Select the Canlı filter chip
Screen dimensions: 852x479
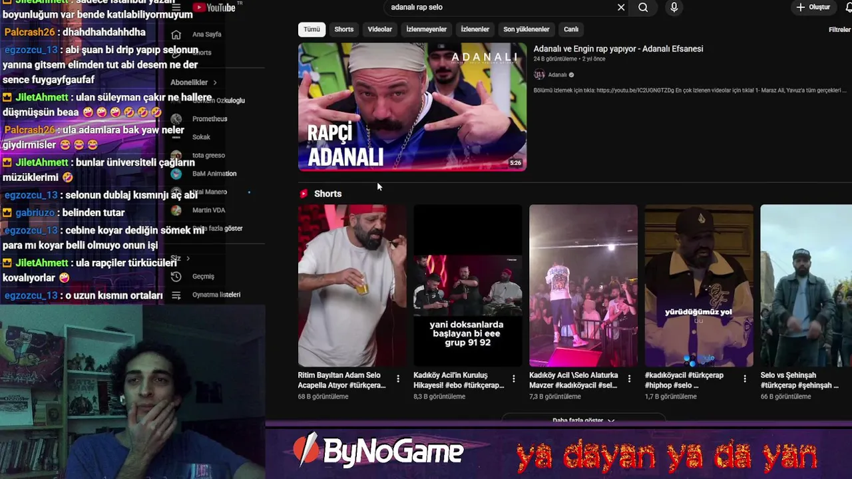pos(571,29)
